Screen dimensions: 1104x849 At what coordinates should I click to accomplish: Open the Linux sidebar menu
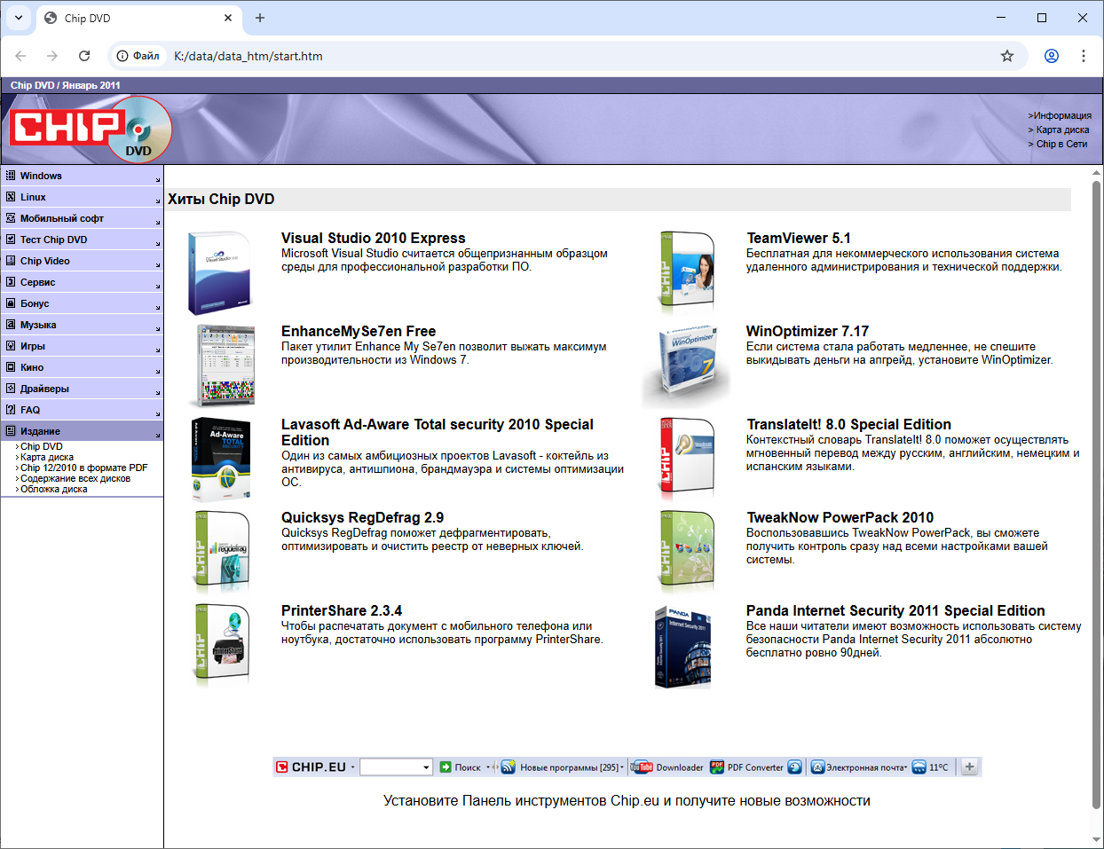click(82, 197)
